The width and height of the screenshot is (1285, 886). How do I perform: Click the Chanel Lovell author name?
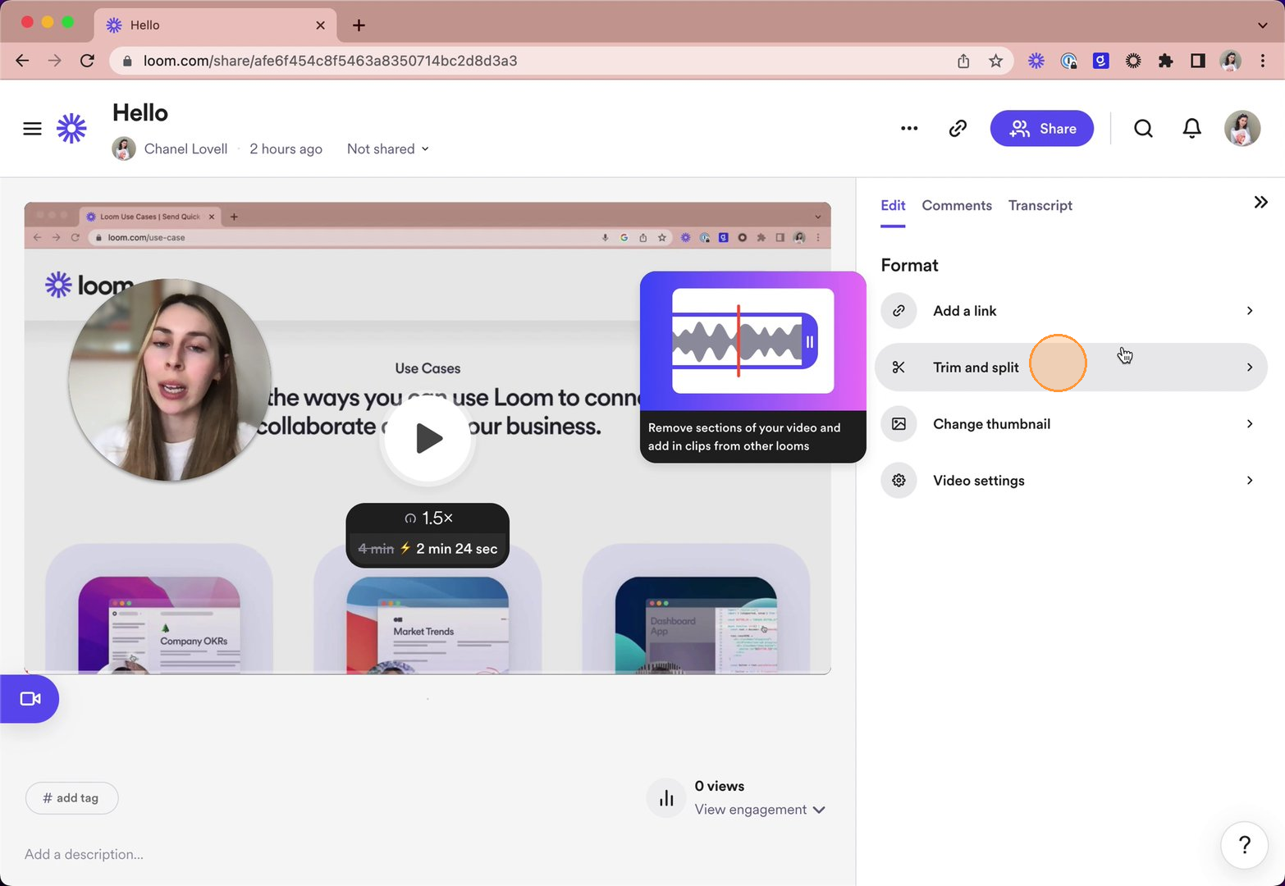point(185,148)
